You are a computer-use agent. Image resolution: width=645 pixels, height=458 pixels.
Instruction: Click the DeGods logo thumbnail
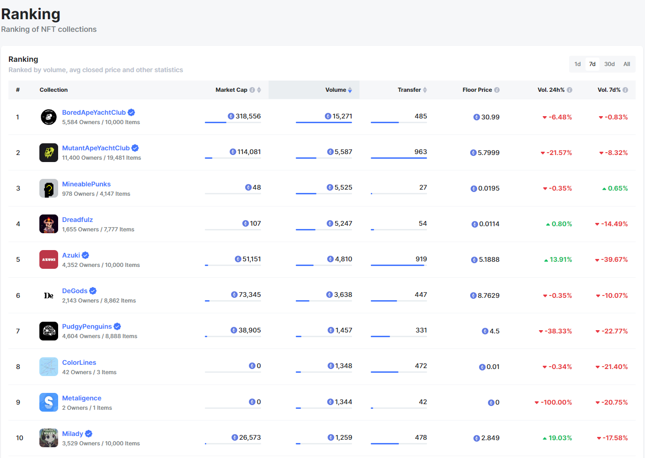pos(49,295)
